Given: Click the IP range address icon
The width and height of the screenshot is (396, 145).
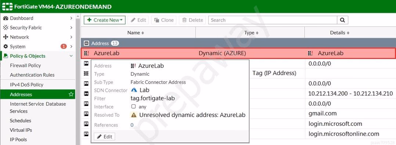Looking at the screenshot, I should 86,94.
